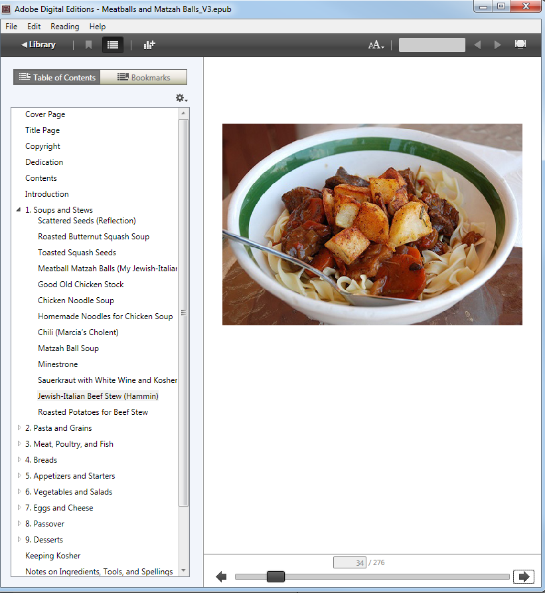Toggle the navigation panel list icon

[113, 45]
